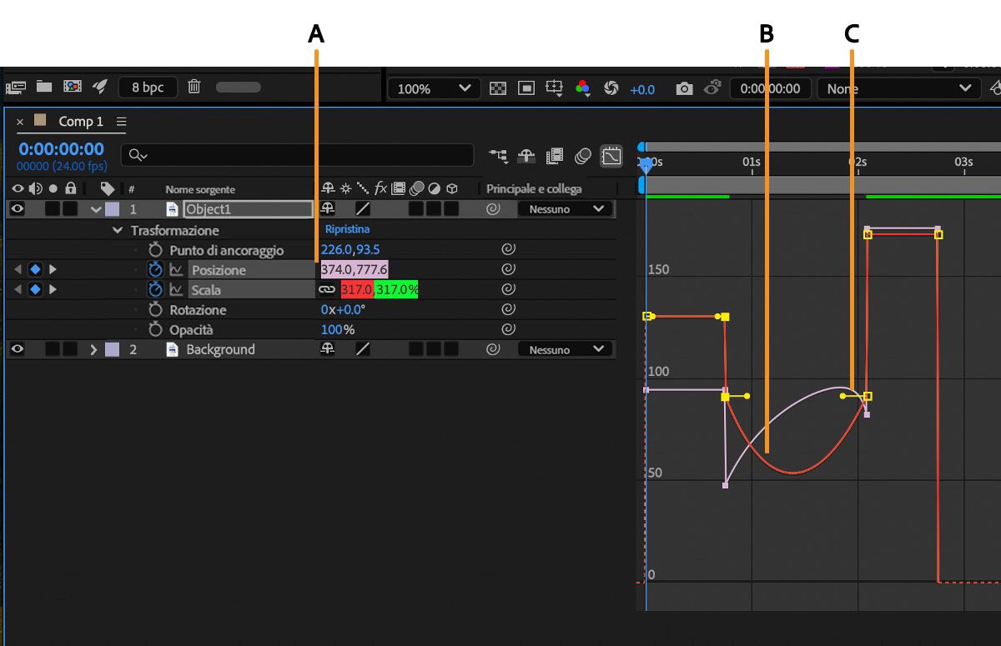The height and width of the screenshot is (646, 1001).
Task: Click the trash can delete icon
Action: (194, 88)
